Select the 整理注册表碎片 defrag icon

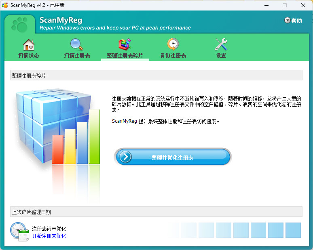coord(125,44)
